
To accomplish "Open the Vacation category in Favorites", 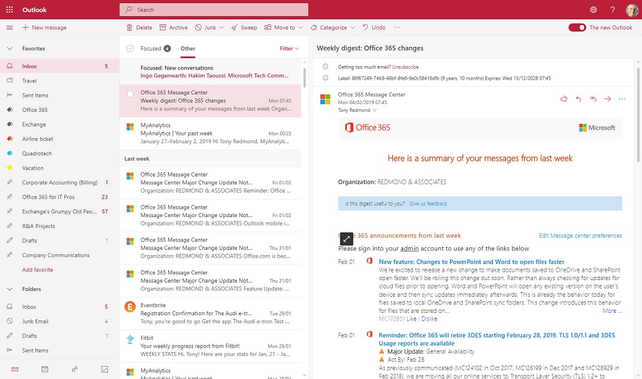I will (x=59, y=168).
